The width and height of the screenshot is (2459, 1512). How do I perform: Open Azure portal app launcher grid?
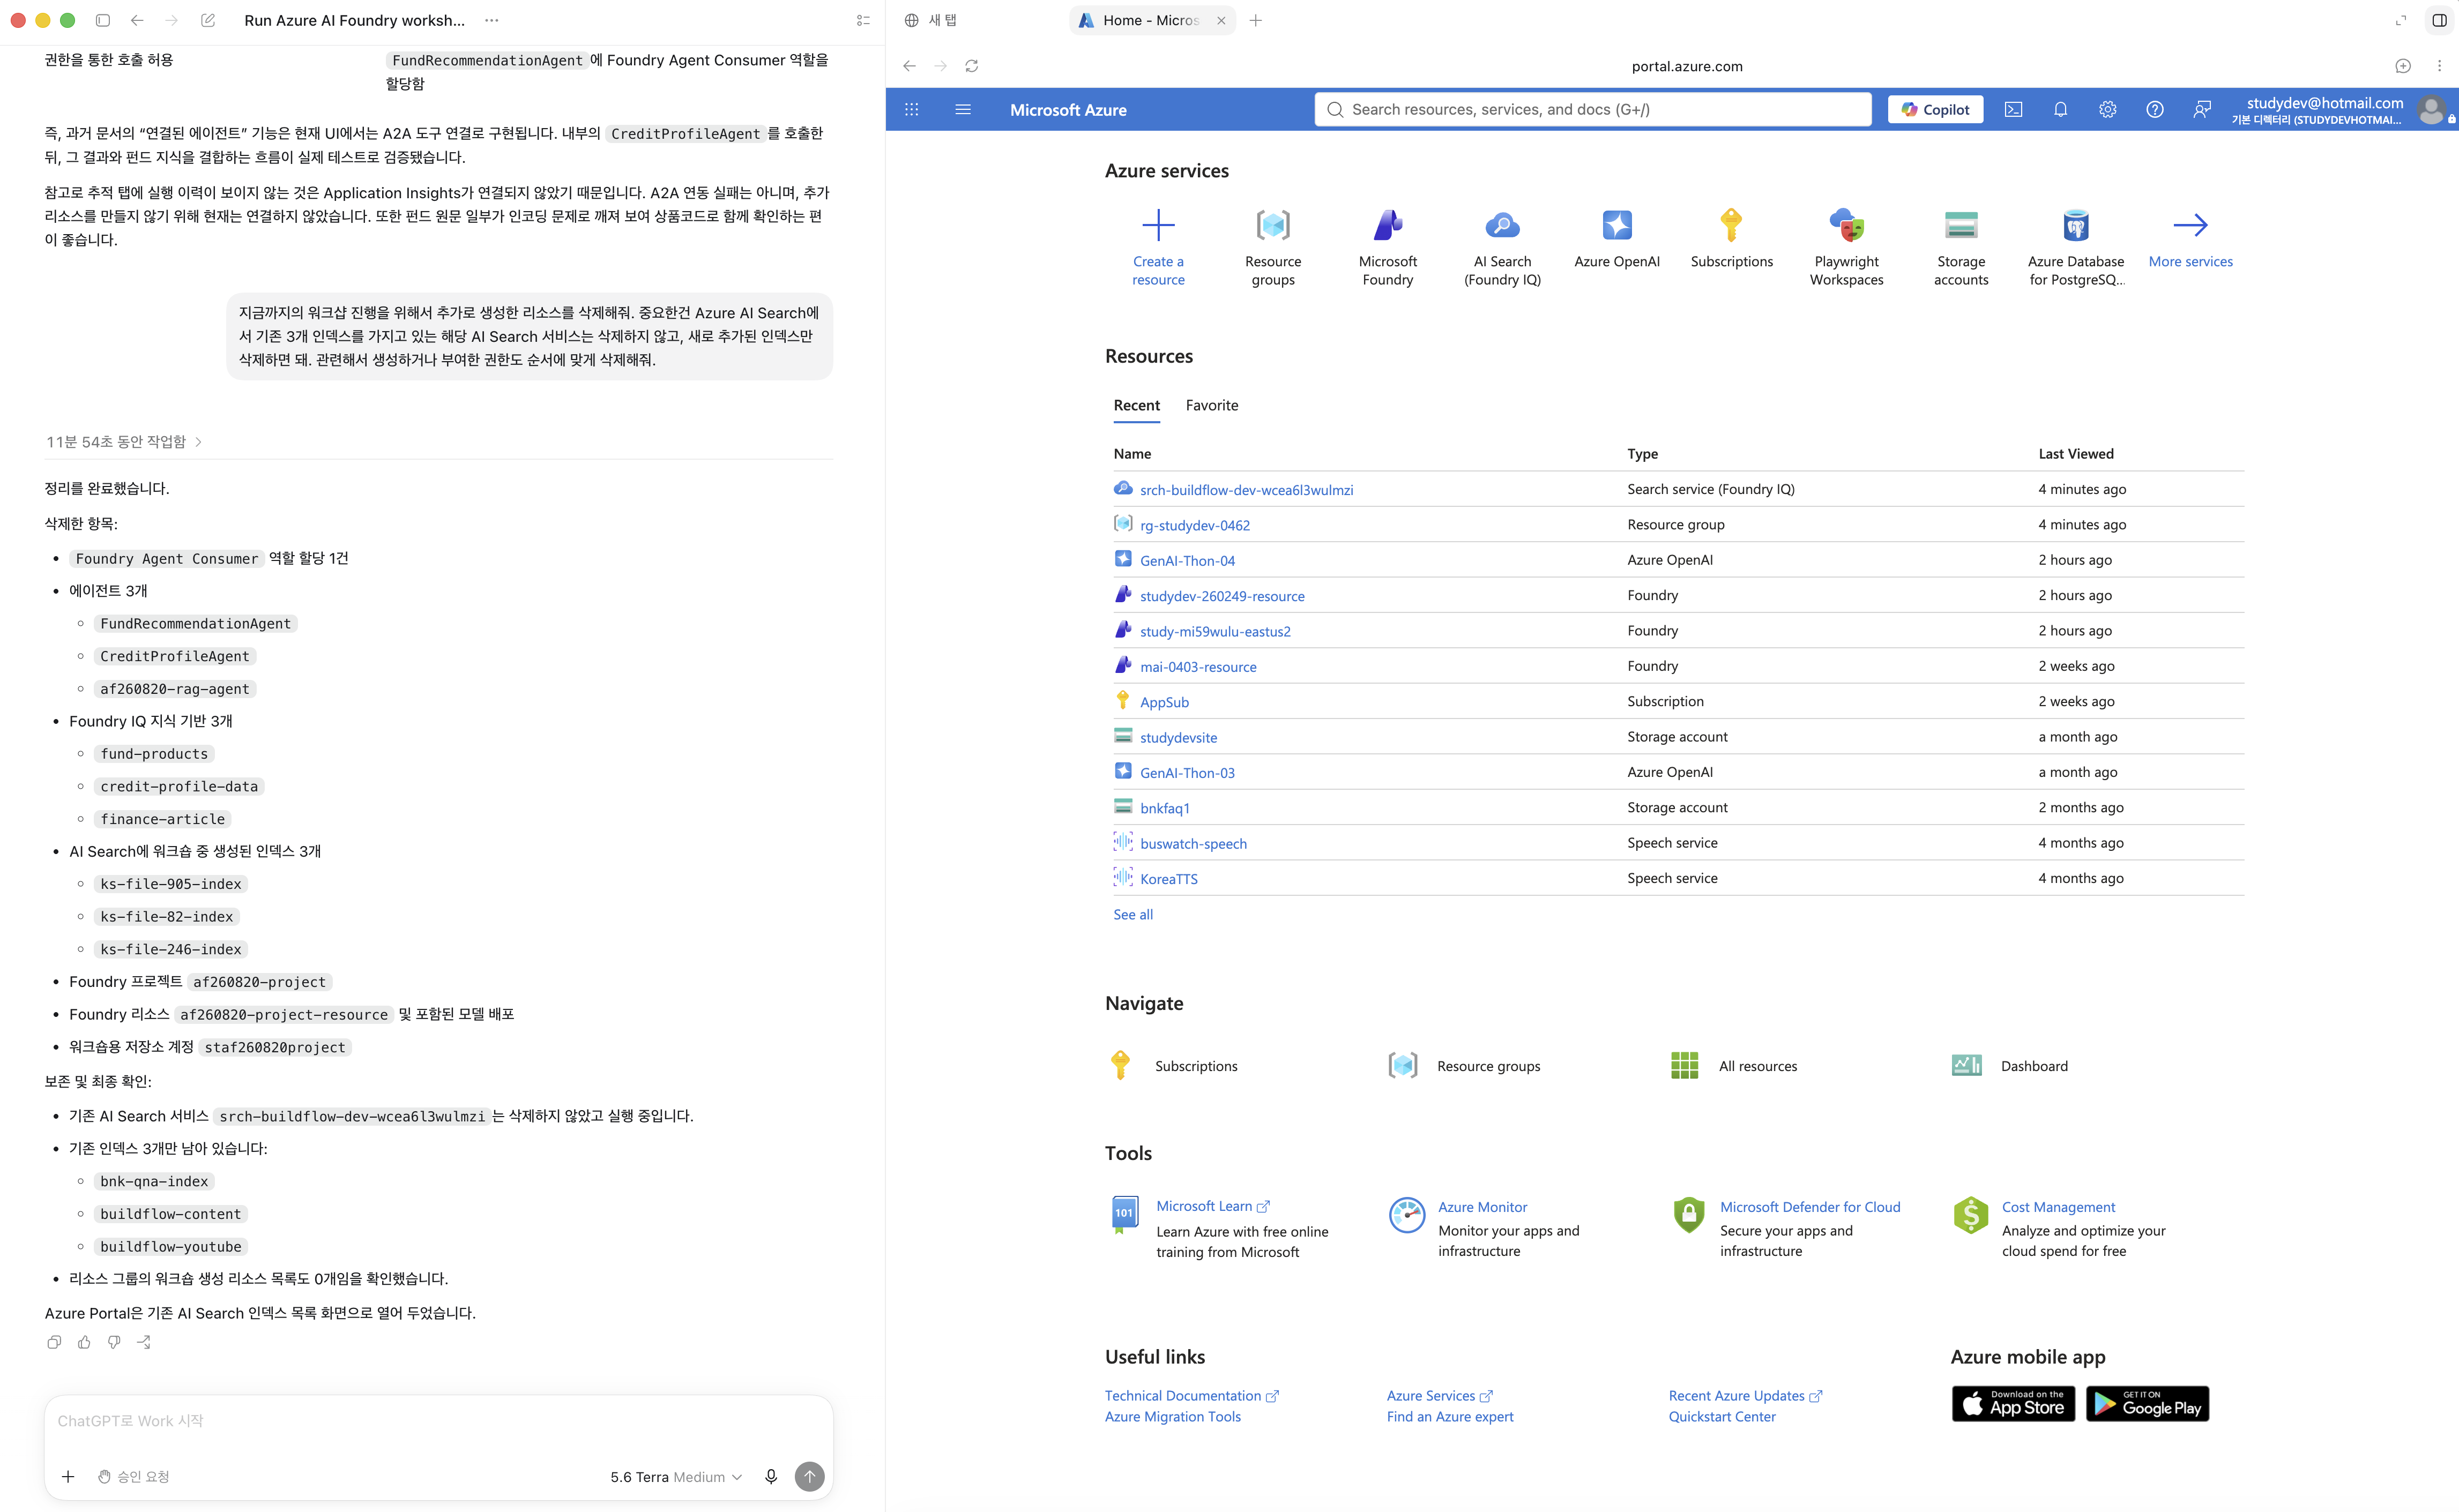point(911,109)
